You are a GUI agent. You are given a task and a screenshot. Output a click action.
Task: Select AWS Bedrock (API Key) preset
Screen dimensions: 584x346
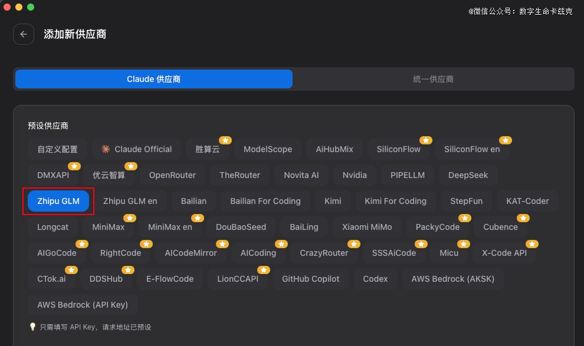pyautogui.click(x=83, y=305)
